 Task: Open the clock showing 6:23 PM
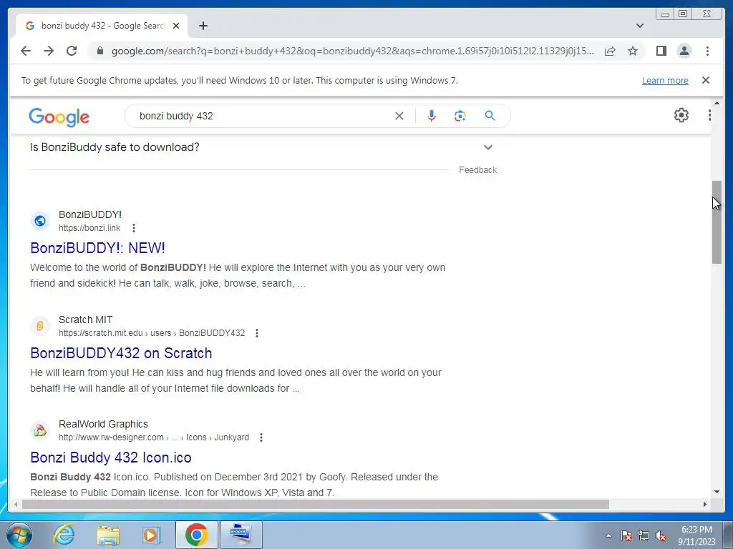(x=696, y=535)
